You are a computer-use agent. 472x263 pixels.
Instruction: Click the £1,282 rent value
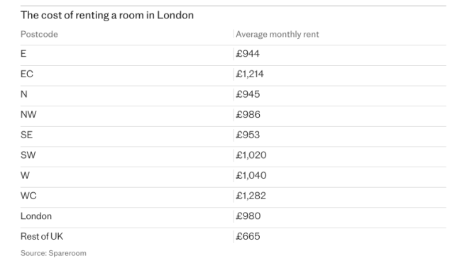[x=251, y=196]
